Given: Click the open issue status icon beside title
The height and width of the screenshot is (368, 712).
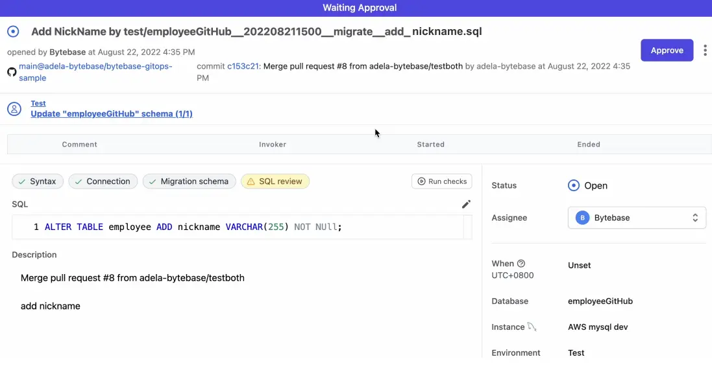Looking at the screenshot, I should pos(13,31).
